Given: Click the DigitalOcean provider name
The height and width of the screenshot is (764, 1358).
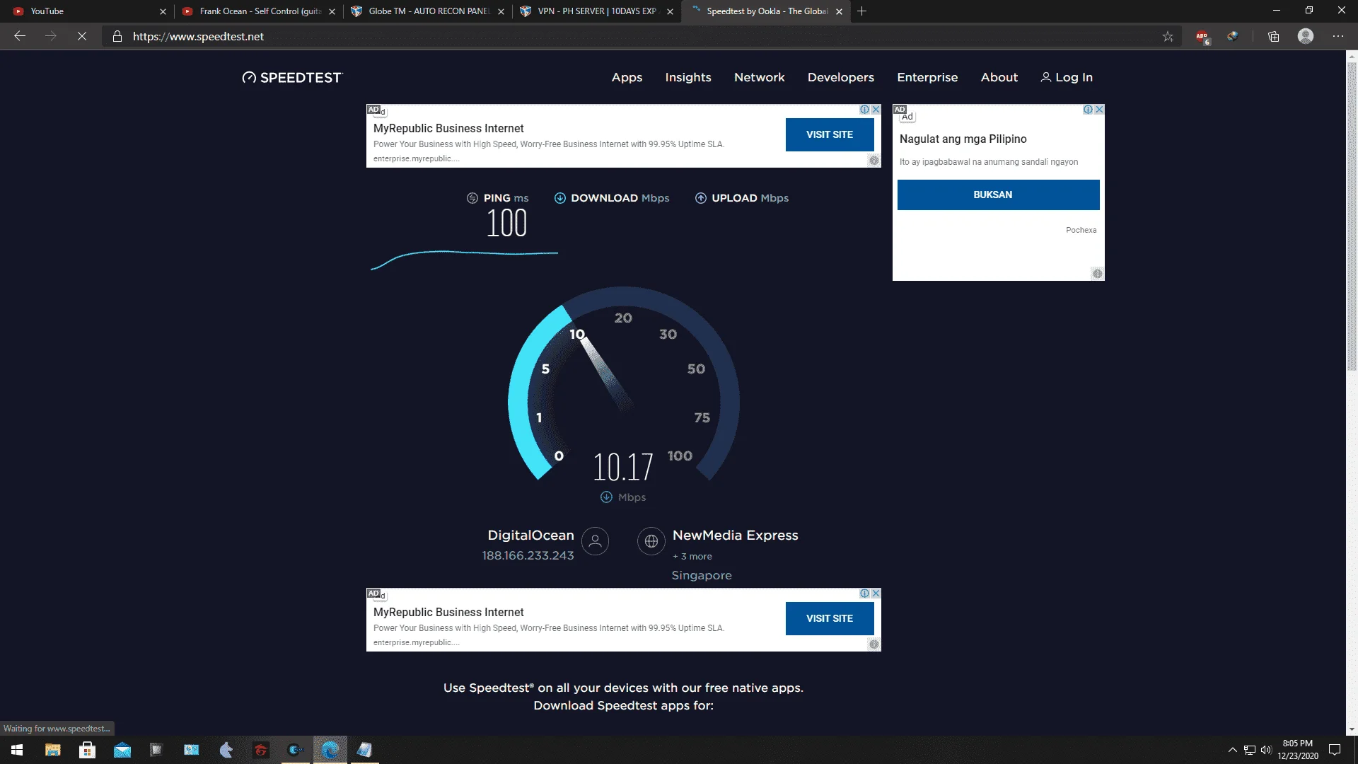Looking at the screenshot, I should click(x=530, y=536).
